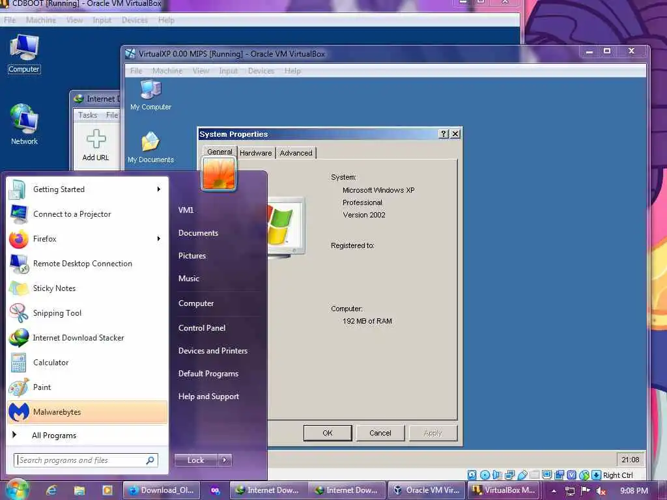Select Network desktop icon in CDBOOT
The image size is (667, 500).
click(x=24, y=124)
